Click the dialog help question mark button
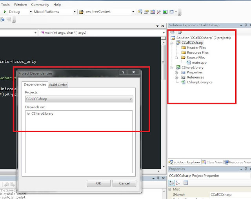Image resolution: width=251 pixels, height=199 pixels. [123, 72]
